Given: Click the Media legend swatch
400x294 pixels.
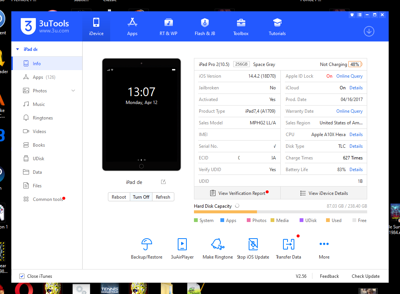Looking at the screenshot, I should tap(272, 220).
